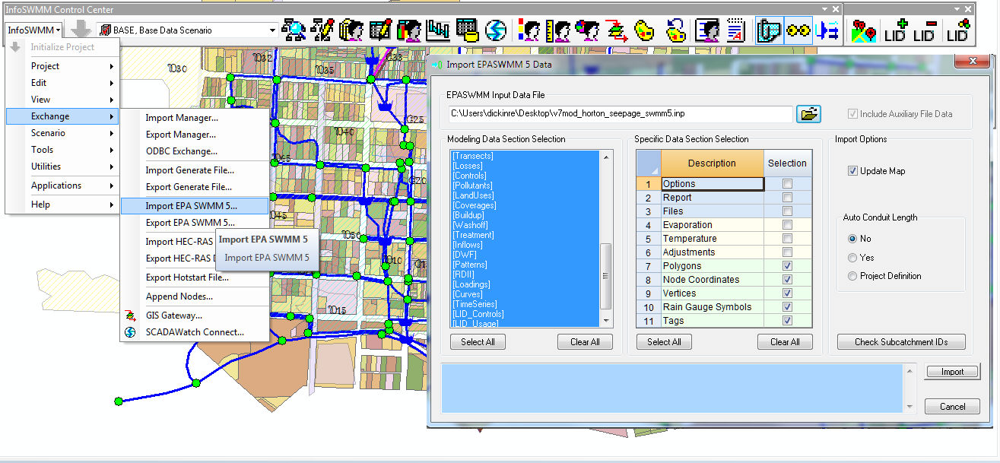Click the Cancel button

[x=952, y=407]
